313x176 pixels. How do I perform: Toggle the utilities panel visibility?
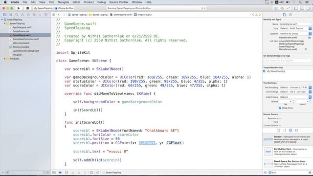click(309, 8)
